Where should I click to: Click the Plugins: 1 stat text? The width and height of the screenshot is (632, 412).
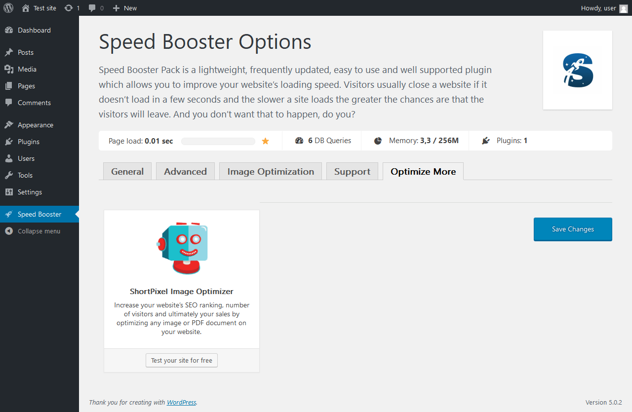point(512,141)
